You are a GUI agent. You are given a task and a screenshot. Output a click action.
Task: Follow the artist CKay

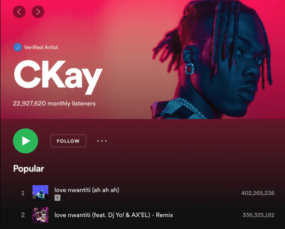click(68, 141)
